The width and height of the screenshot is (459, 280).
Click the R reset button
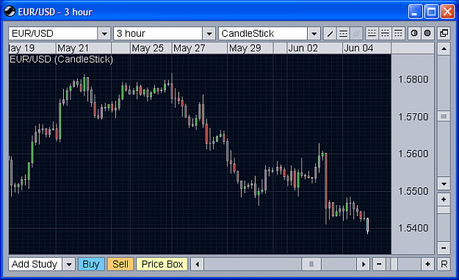pyautogui.click(x=444, y=264)
